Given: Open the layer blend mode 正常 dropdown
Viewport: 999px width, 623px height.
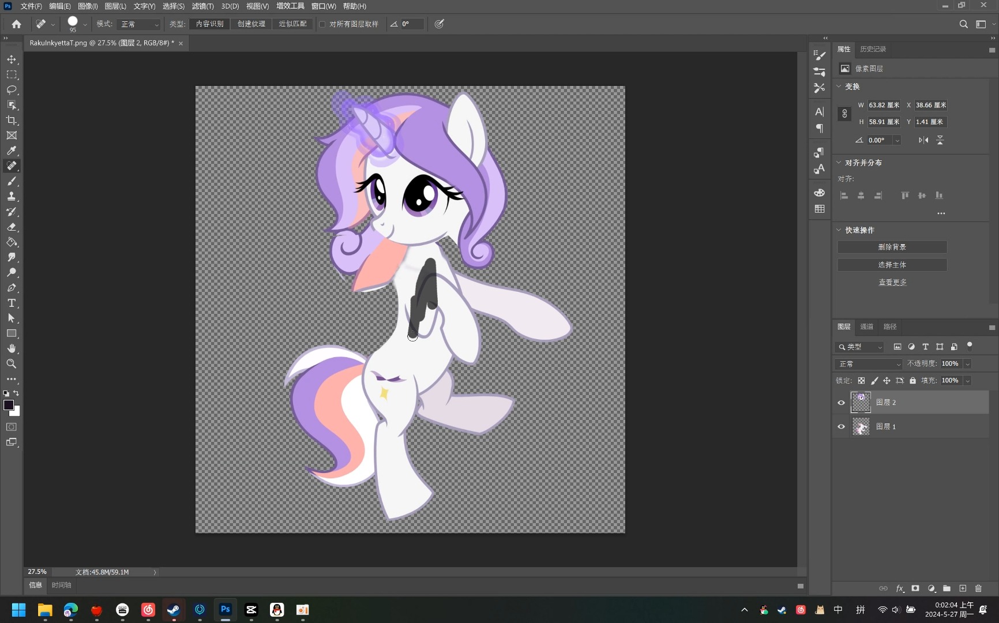Looking at the screenshot, I should [868, 364].
